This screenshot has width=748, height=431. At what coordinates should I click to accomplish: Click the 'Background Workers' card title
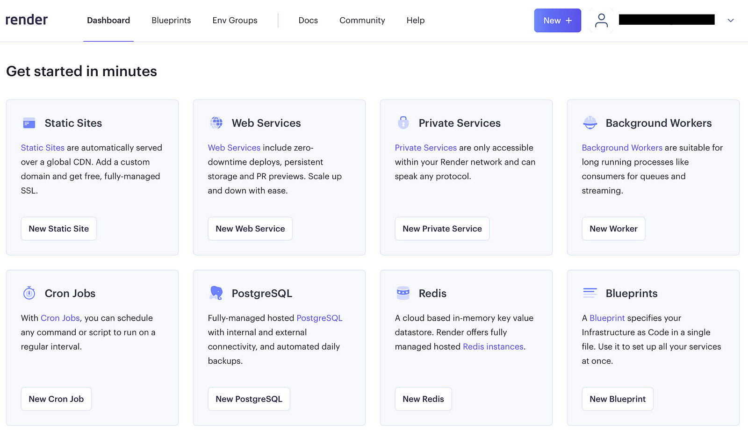659,123
